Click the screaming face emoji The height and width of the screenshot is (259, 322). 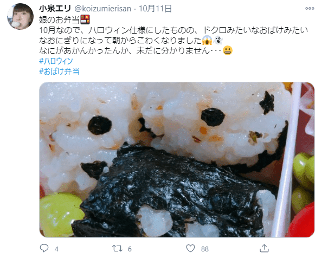click(207, 40)
